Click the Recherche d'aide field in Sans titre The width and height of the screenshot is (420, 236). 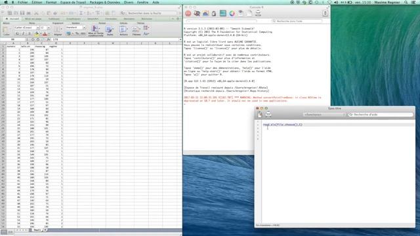click(x=381, y=115)
